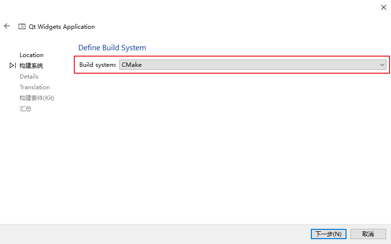
Task: Cancel the wizard with 取消 button
Action: (x=368, y=234)
